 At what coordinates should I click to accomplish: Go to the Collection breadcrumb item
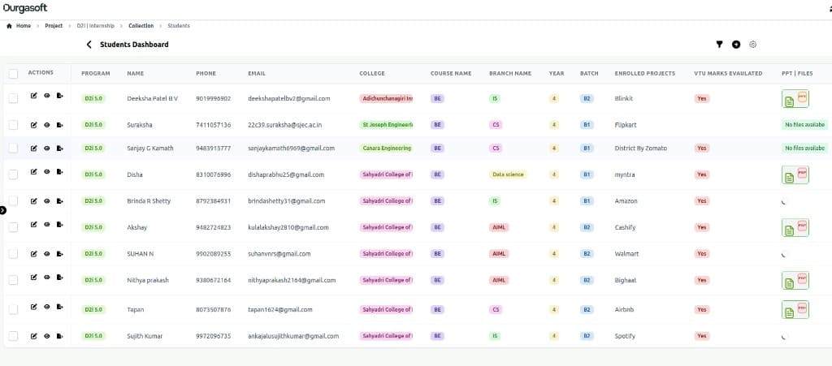click(141, 25)
